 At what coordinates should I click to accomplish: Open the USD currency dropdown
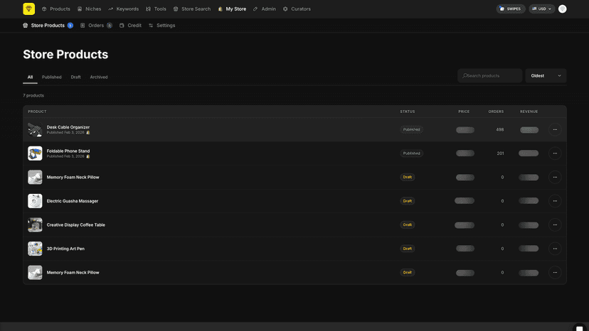tap(541, 9)
